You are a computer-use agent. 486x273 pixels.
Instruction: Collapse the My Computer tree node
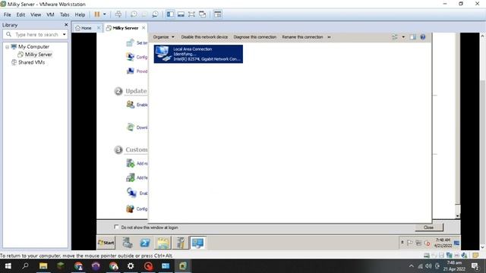pyautogui.click(x=7, y=47)
